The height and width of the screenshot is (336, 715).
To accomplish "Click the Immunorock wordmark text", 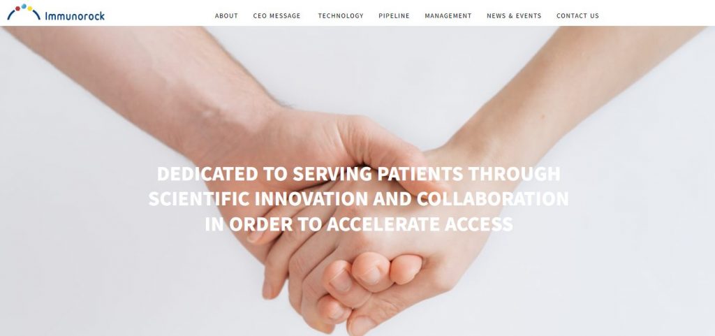I will point(75,16).
